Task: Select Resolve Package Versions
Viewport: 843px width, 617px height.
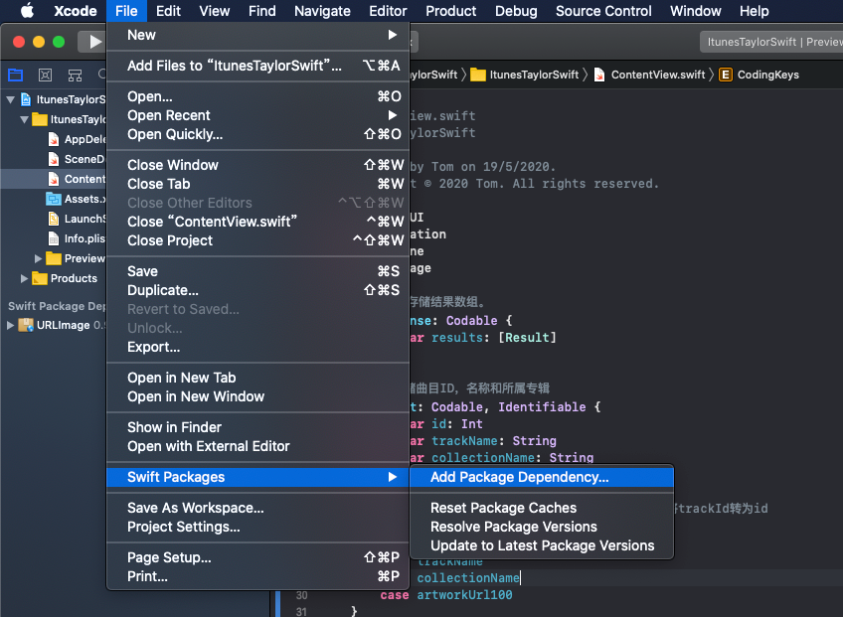Action: 542,527
